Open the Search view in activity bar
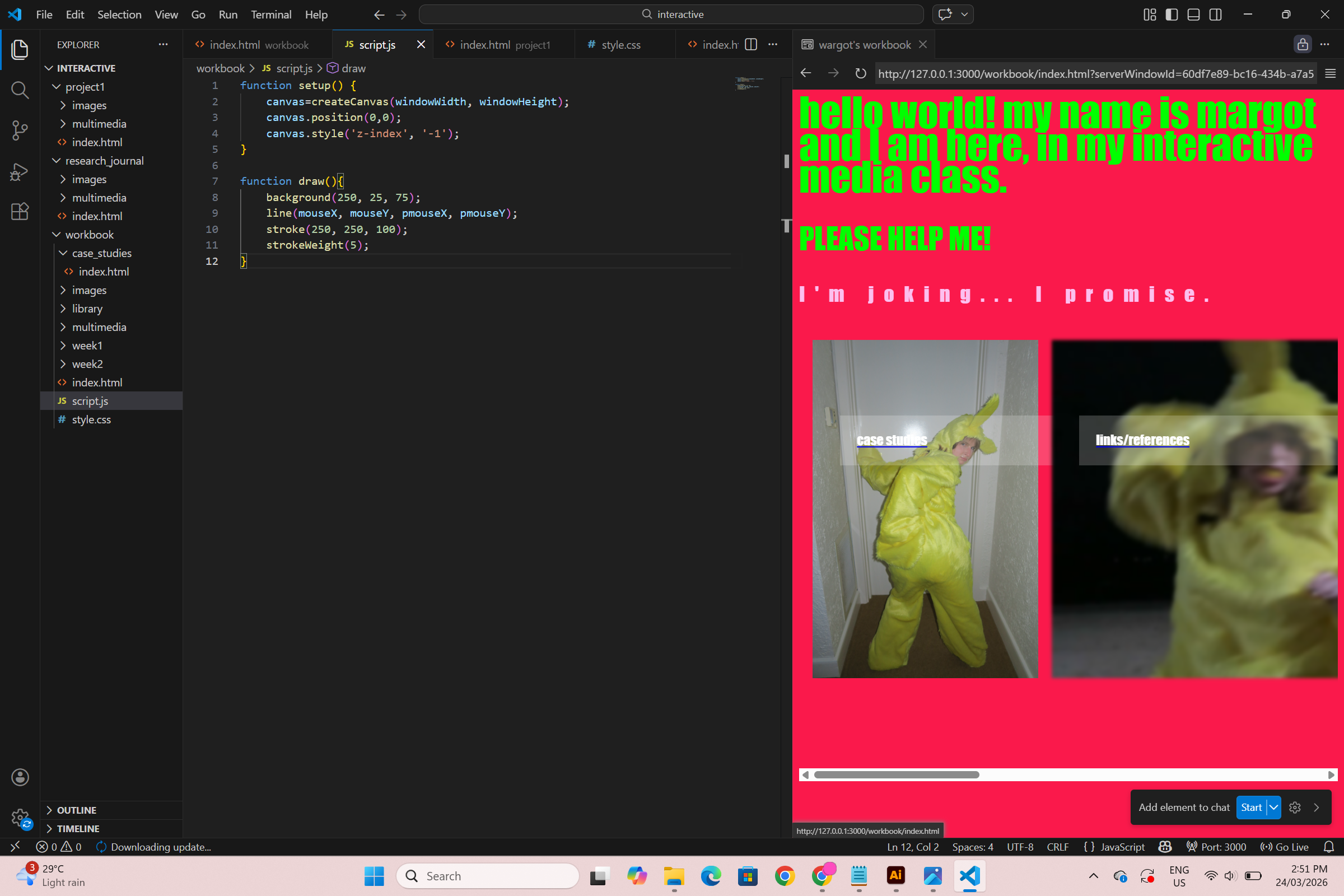The height and width of the screenshot is (896, 1344). (20, 90)
